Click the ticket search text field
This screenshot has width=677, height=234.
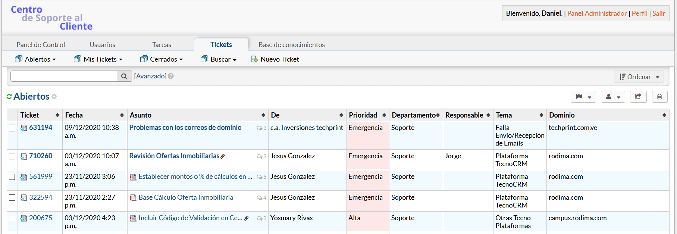pos(64,76)
